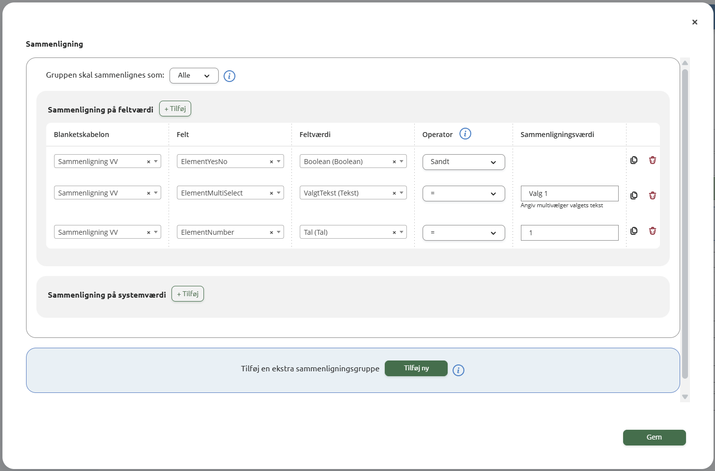Click the Sammenligning dialog title
Image resolution: width=715 pixels, height=471 pixels.
[x=55, y=44]
